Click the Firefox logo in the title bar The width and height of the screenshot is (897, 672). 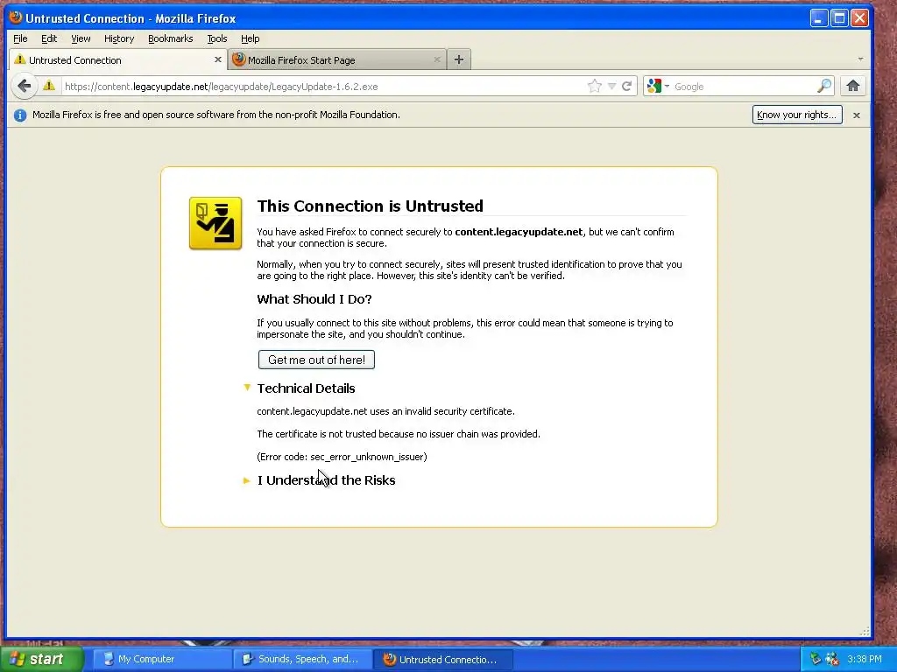pos(16,17)
